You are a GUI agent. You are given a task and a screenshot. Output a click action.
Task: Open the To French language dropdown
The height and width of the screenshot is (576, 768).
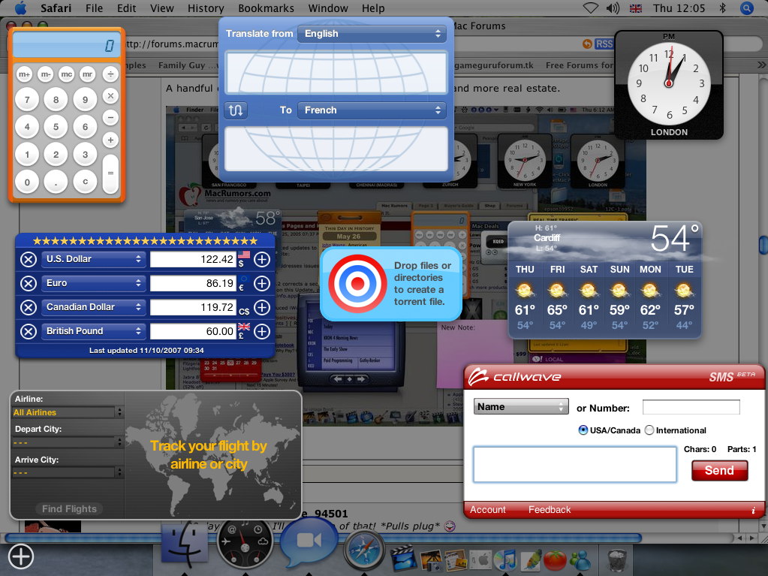click(372, 110)
